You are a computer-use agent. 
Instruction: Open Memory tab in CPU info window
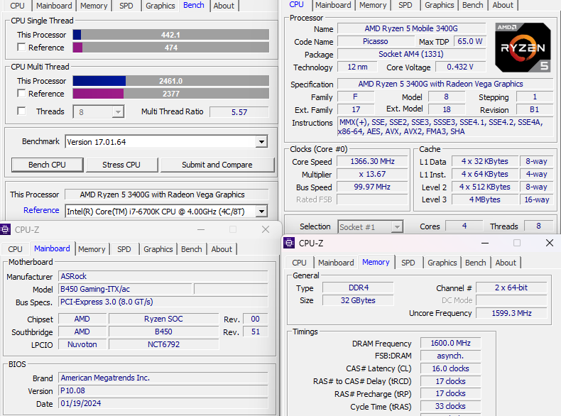pos(373,5)
